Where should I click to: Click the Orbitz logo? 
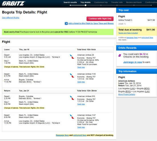[13, 3]
